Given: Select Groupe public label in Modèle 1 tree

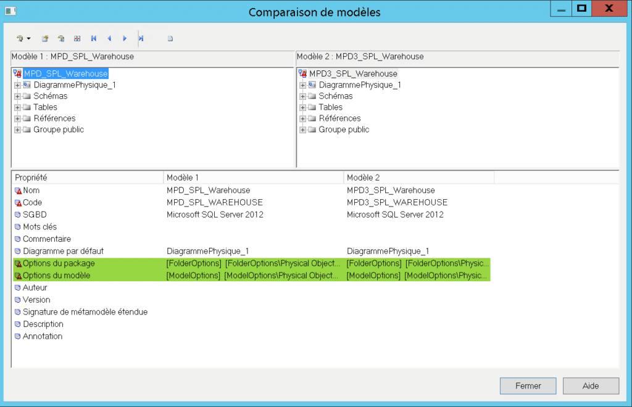Looking at the screenshot, I should click(x=59, y=129).
